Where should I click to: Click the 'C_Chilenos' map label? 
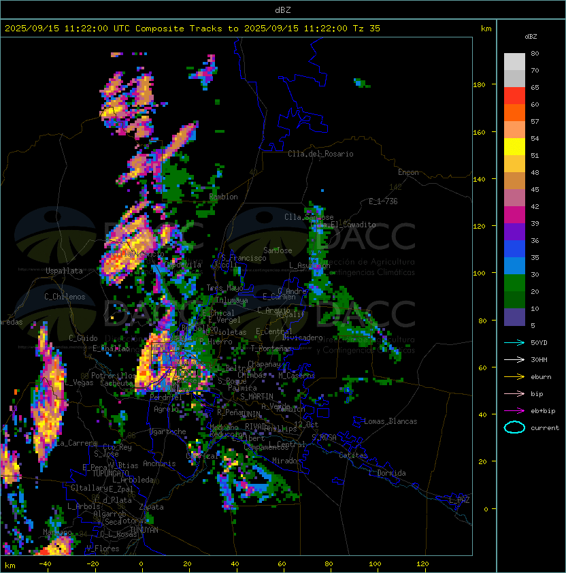[x=65, y=297]
